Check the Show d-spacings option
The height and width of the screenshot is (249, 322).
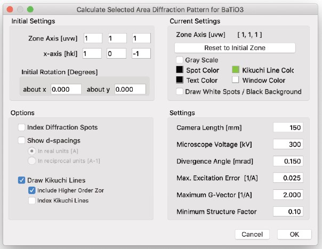[x=22, y=141]
